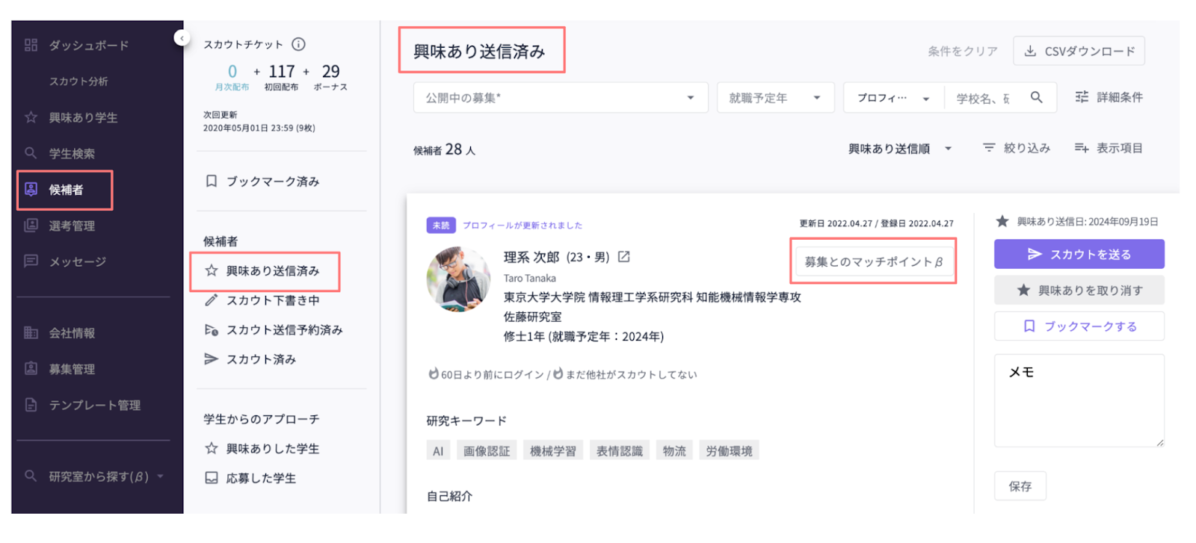Open the student's profile external link icon
The image size is (1196, 543).
coord(623,257)
